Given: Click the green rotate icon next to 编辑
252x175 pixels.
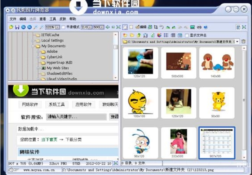Looking at the screenshot, I should (x=150, y=27).
